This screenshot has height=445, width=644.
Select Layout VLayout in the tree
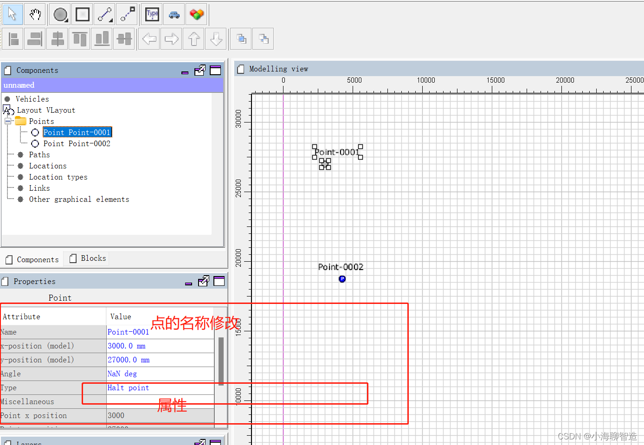click(x=45, y=110)
